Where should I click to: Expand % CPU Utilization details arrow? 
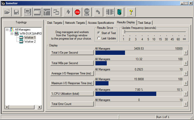[x=185, y=94]
